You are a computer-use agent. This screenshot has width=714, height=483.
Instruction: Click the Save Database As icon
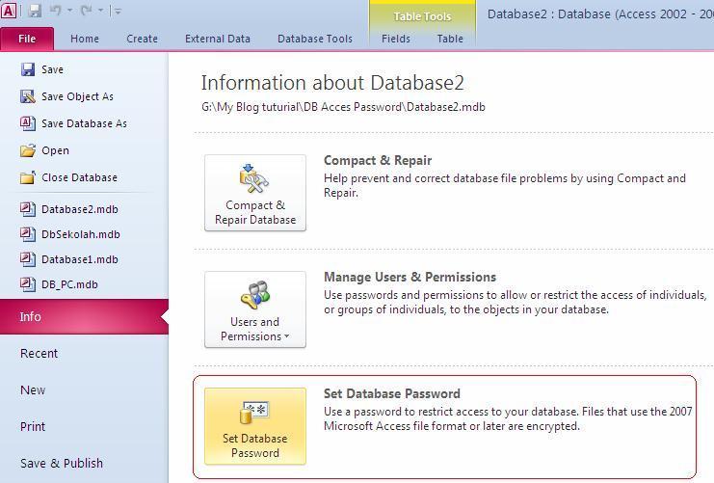pyautogui.click(x=28, y=123)
